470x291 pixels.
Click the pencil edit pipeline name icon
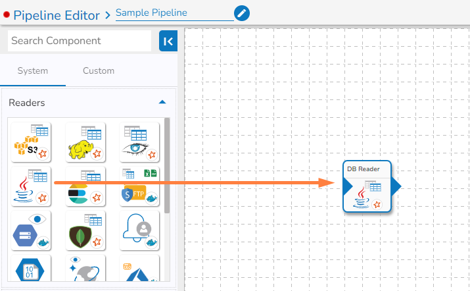(242, 13)
